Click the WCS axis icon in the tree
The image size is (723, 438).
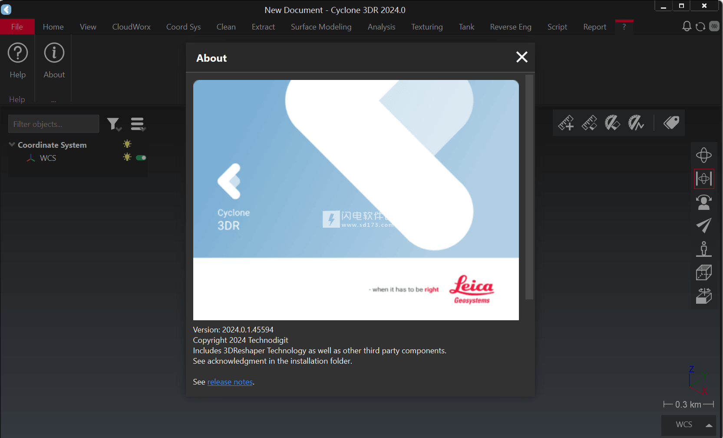click(31, 158)
